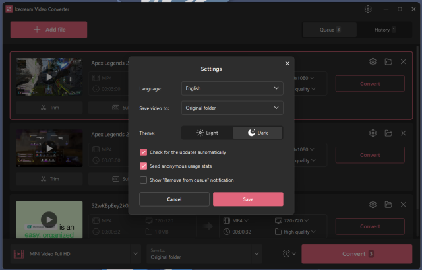The height and width of the screenshot is (270, 422).
Task: Switch to the Queue tab
Action: 330,30
